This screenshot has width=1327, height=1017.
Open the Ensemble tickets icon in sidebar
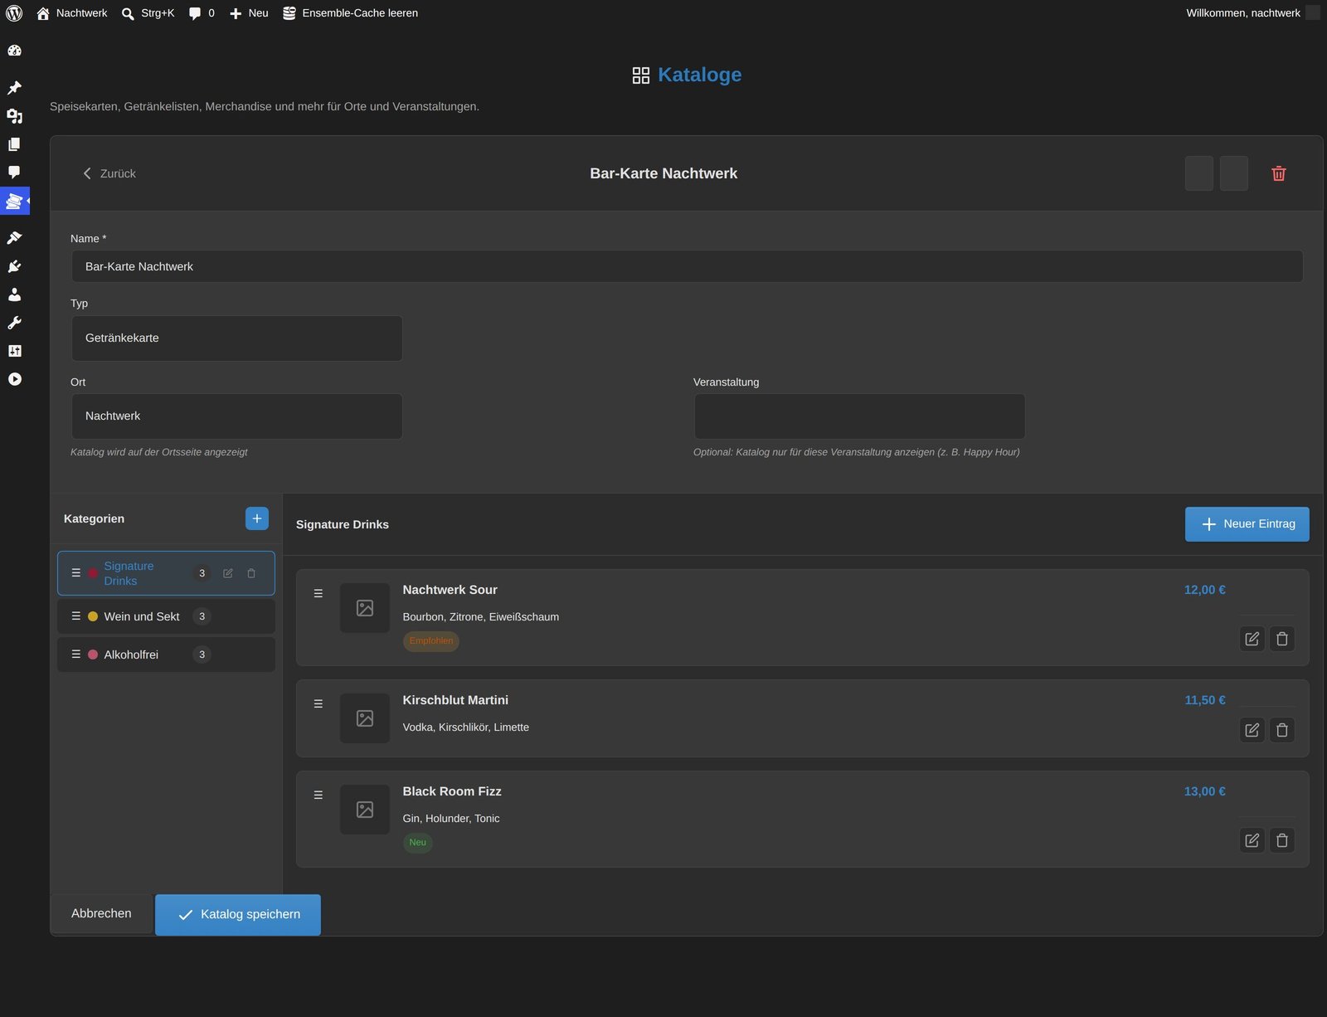pyautogui.click(x=14, y=201)
